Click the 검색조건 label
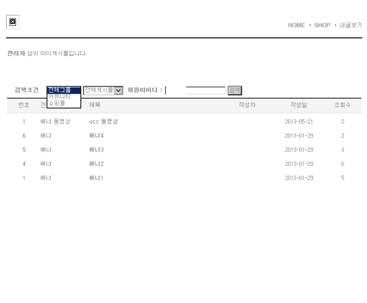The height and width of the screenshot is (303, 367). tap(27, 90)
